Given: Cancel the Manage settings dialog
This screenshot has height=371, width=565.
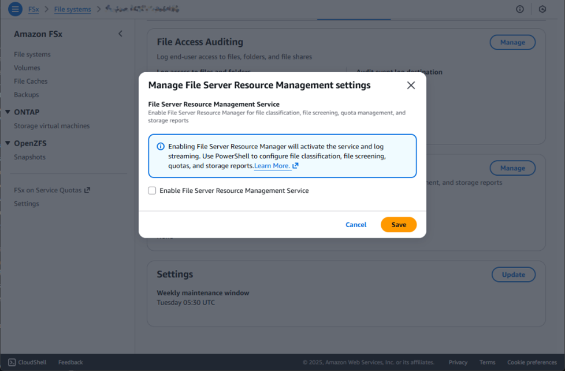Looking at the screenshot, I should (356, 224).
